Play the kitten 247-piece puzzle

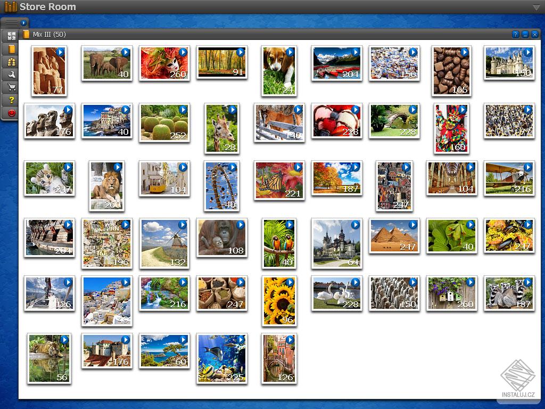click(68, 167)
